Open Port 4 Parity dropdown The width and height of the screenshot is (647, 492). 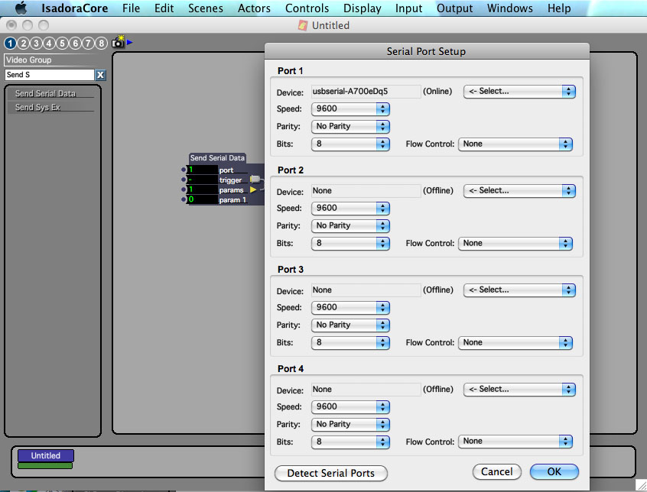[x=350, y=424]
